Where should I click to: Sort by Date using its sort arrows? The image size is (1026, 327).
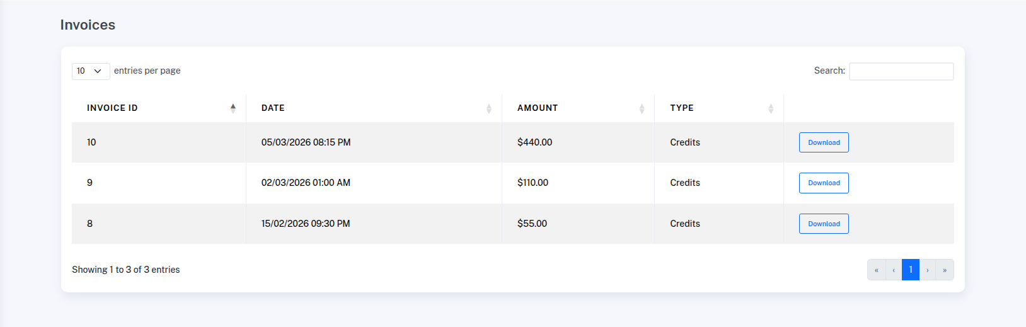point(488,108)
